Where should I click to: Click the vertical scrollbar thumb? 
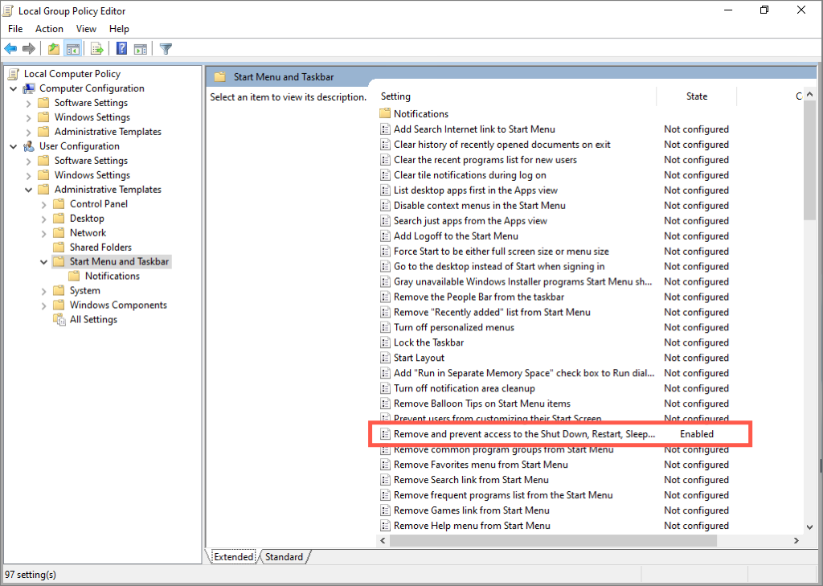pos(810,160)
